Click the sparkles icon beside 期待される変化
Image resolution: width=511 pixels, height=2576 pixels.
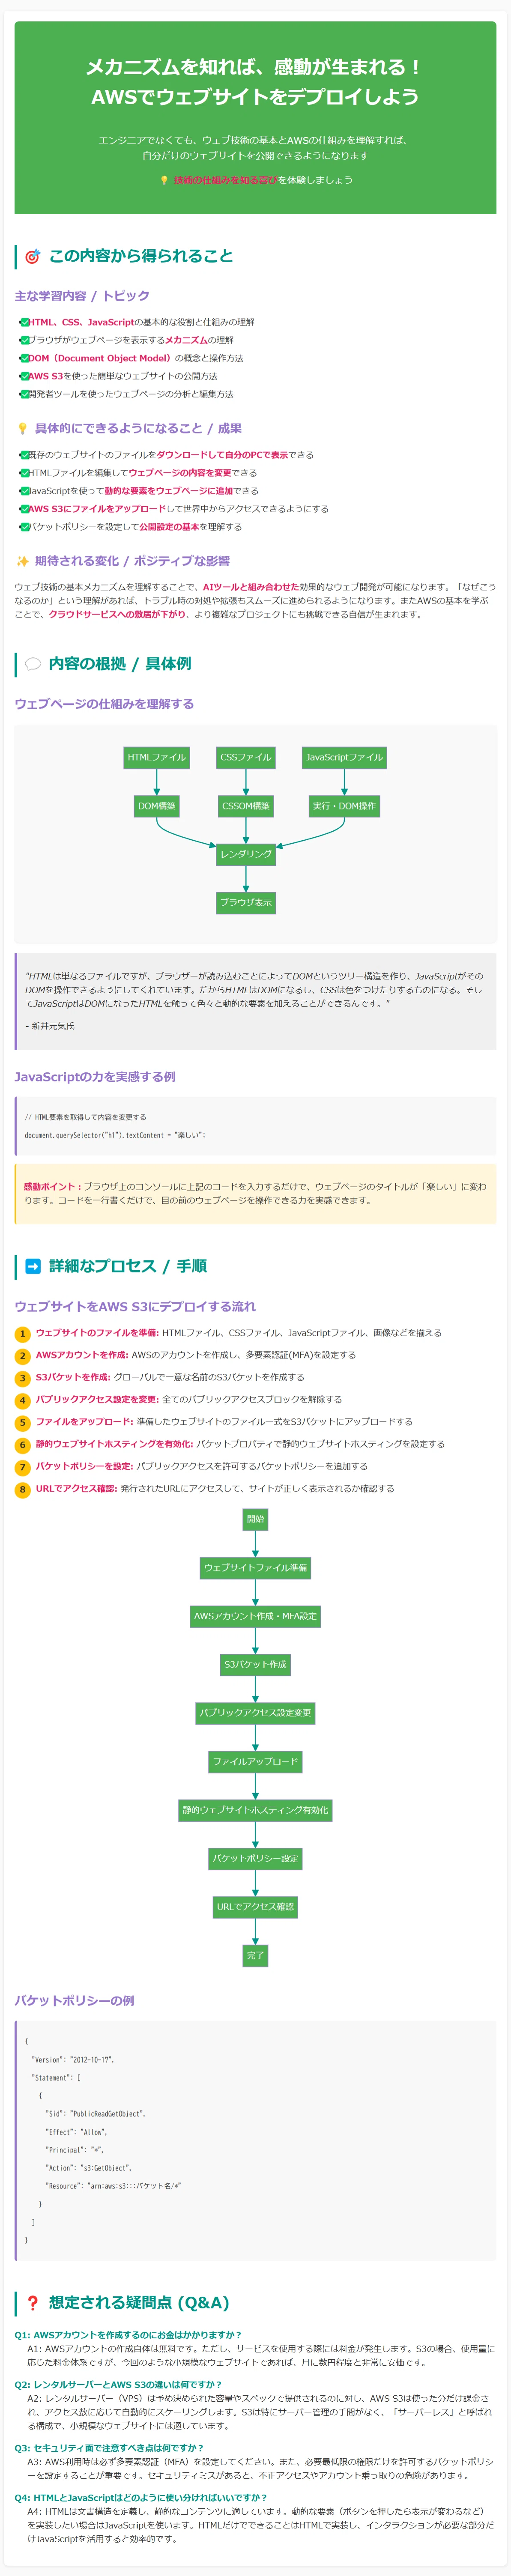pyautogui.click(x=22, y=561)
